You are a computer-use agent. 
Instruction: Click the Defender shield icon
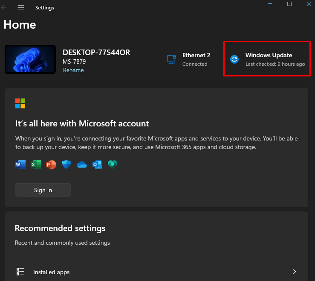(66, 164)
